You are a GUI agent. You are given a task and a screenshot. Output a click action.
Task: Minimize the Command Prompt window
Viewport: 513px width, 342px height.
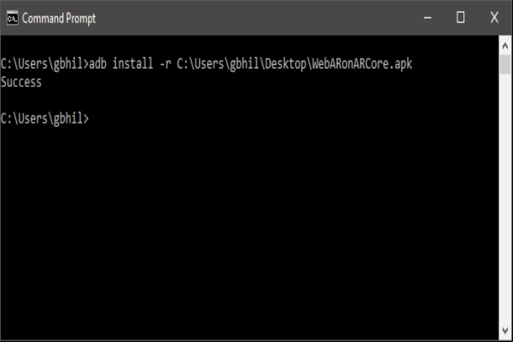pyautogui.click(x=428, y=18)
